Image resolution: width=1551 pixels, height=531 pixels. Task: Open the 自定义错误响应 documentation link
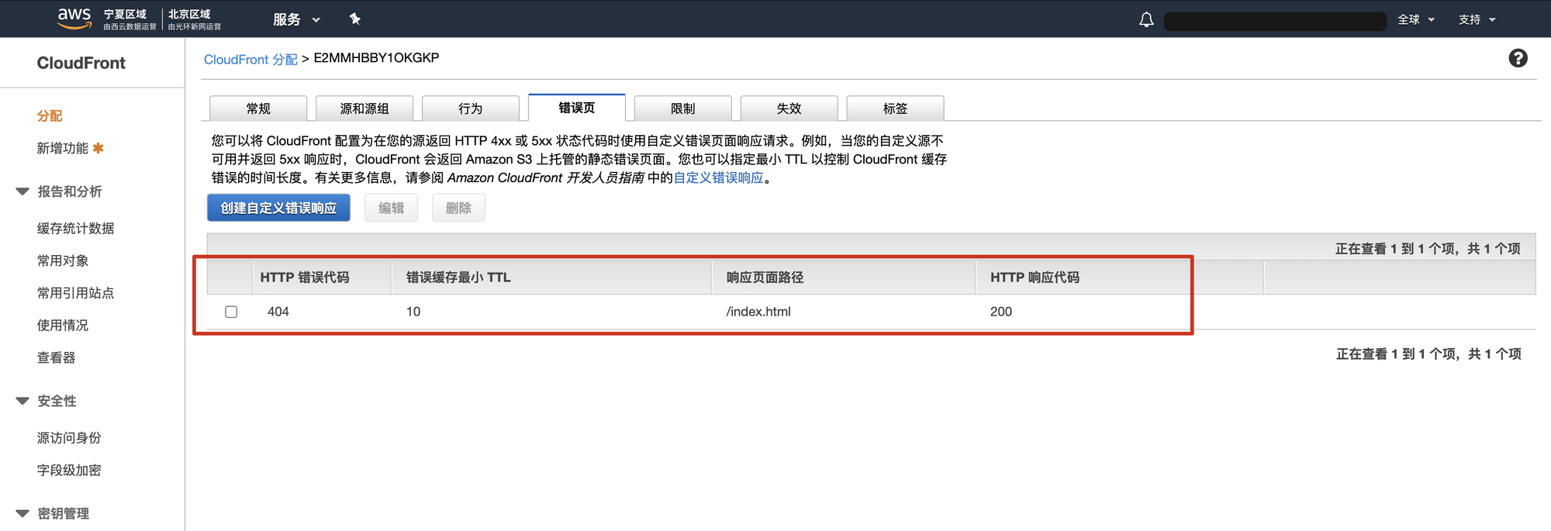coord(718,178)
